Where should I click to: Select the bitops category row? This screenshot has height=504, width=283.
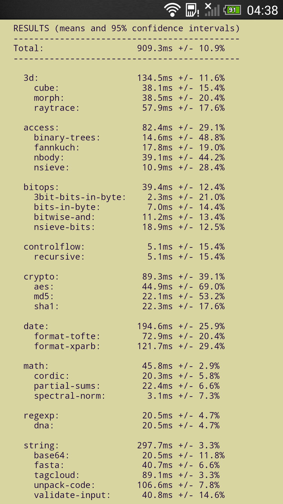(x=124, y=187)
